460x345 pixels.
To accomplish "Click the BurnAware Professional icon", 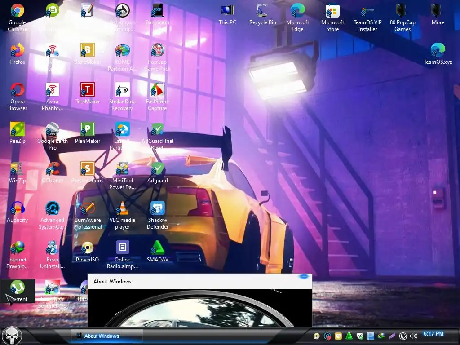I will tap(88, 208).
